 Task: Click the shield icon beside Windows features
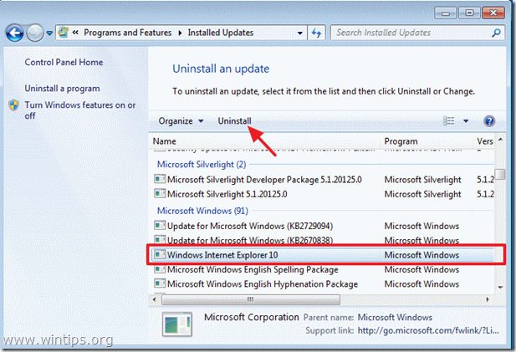pos(14,105)
